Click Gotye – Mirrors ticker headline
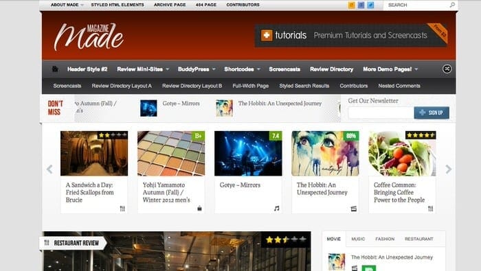 coord(181,104)
